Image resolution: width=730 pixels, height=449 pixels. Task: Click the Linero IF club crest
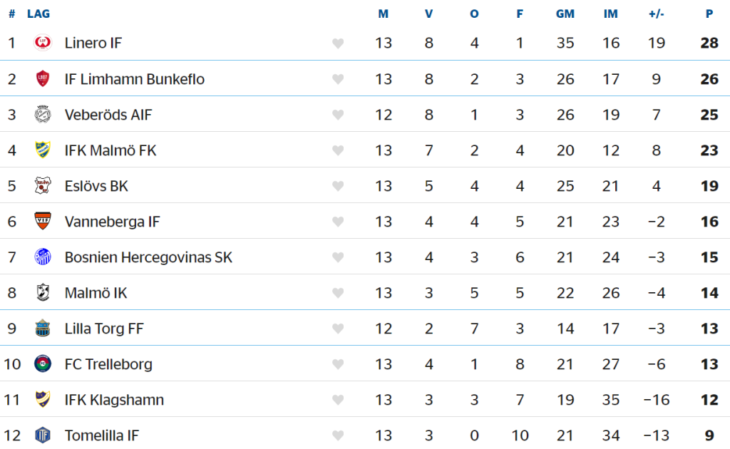coord(43,43)
